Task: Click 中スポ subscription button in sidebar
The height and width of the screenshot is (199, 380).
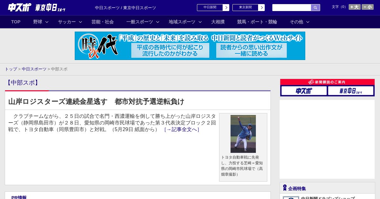Action: tap(304, 91)
